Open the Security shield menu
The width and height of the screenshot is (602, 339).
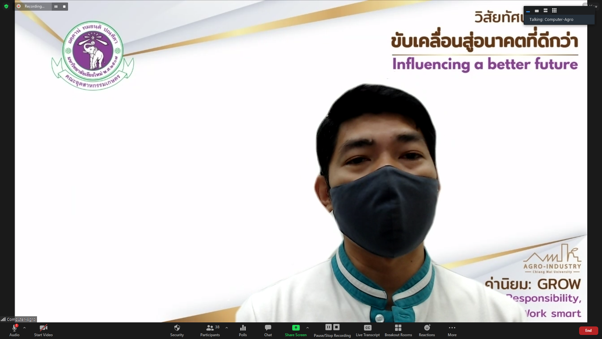(x=177, y=330)
